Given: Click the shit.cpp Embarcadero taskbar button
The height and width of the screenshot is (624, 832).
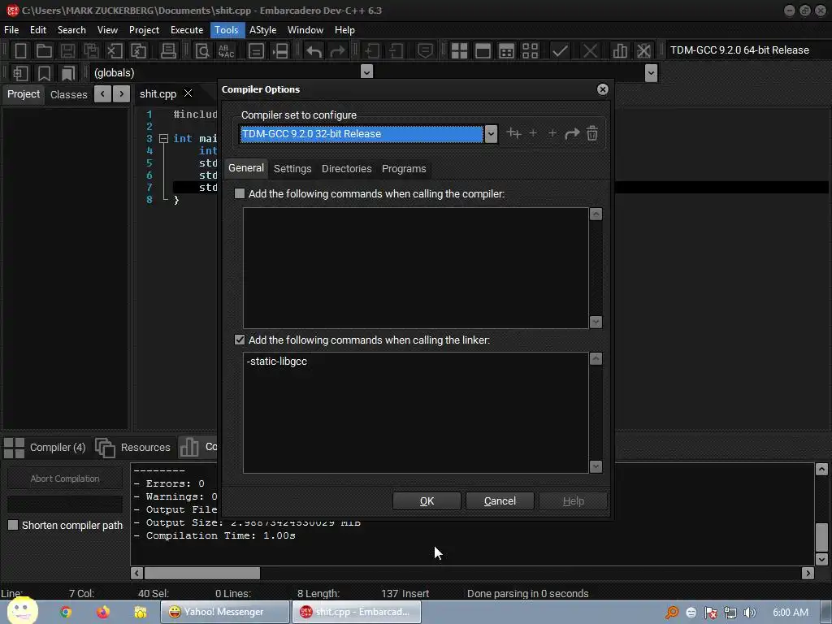Looking at the screenshot, I should [x=357, y=612].
